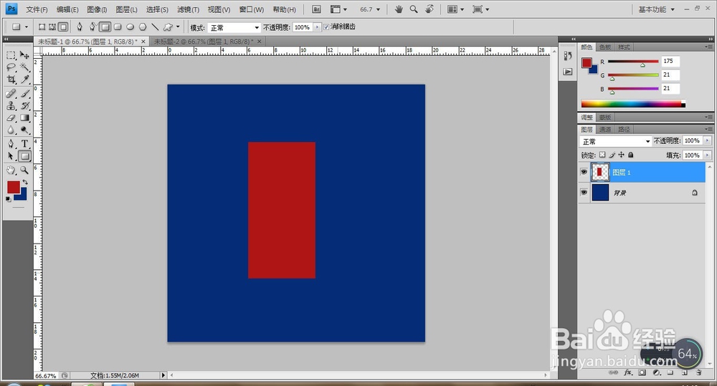
Task: Click the R value input field
Action: coord(670,61)
